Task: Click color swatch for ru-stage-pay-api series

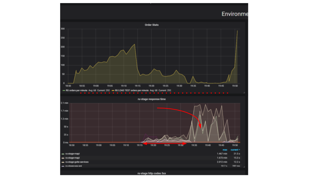Action: [x=63, y=166]
